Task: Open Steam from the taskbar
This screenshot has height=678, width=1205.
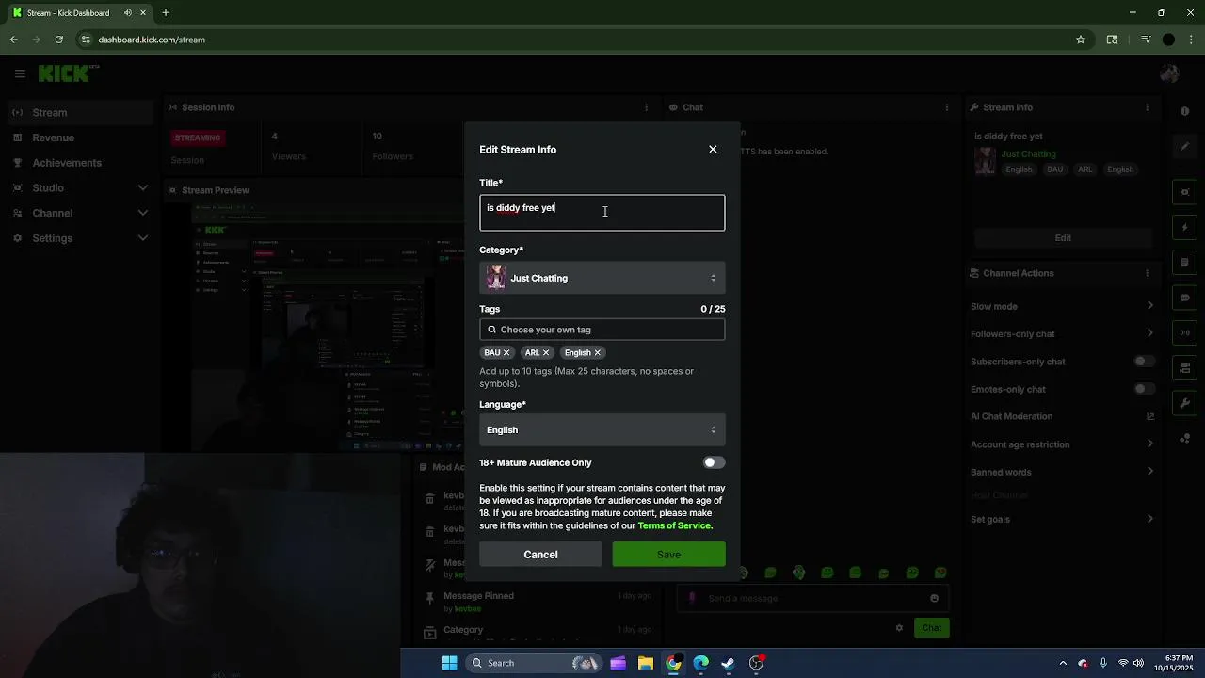Action: tap(728, 663)
